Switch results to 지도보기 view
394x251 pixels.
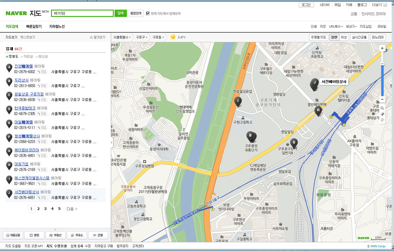11,37
